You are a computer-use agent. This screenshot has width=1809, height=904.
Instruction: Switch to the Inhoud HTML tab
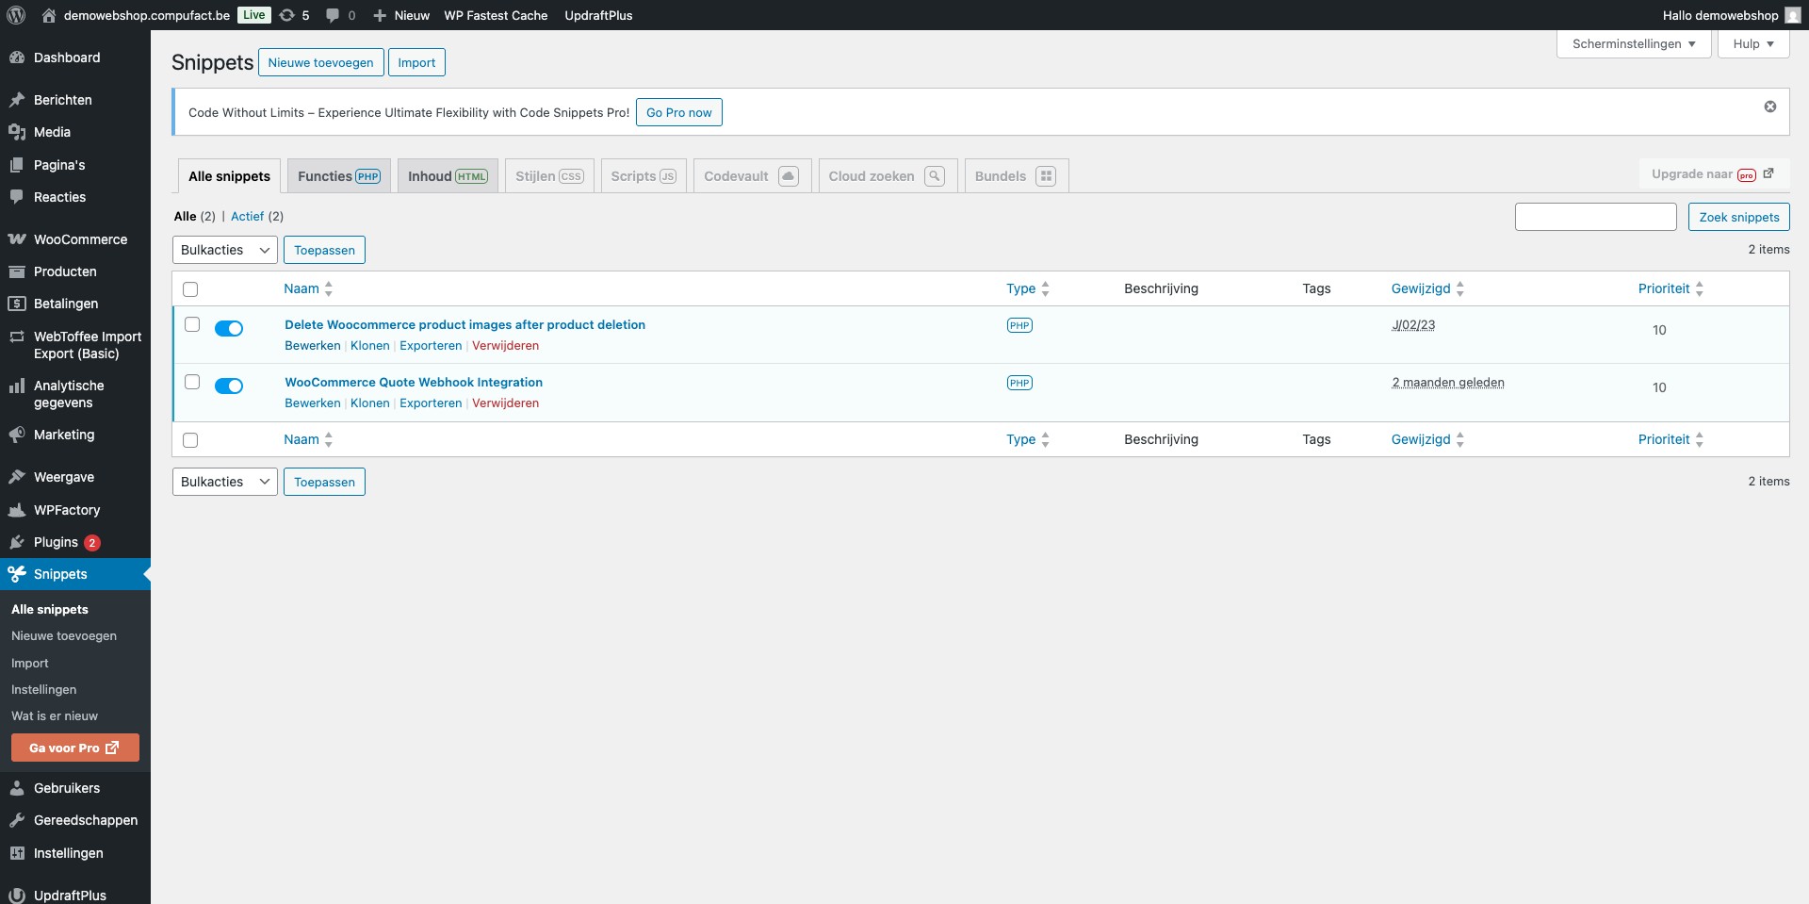[x=448, y=176]
